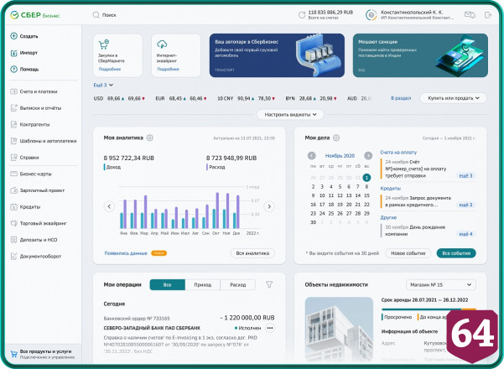Open the Депозиты и НСО sidebar icon
Viewport: 504px width, 369px height.
13,240
